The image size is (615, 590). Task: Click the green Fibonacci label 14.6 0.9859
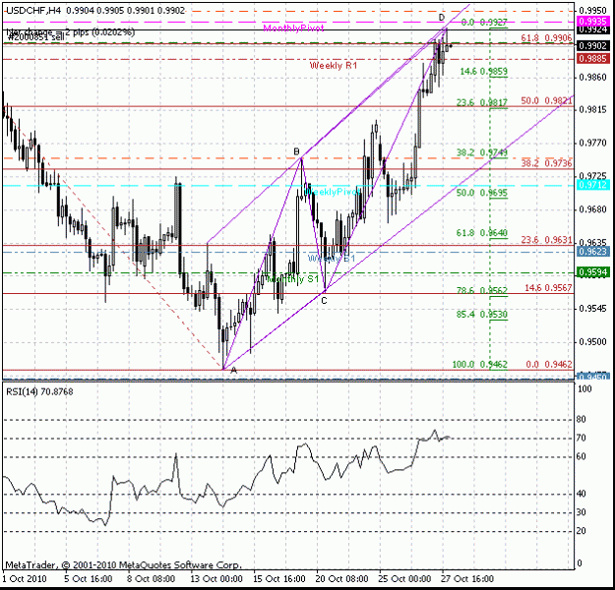(x=483, y=72)
